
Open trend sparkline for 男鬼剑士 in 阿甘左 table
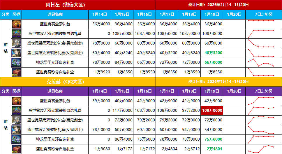click(261, 43)
